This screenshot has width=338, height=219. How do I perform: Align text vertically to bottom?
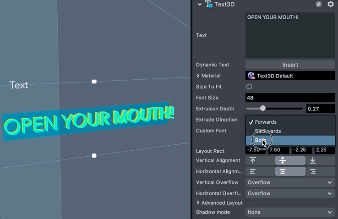(x=313, y=160)
